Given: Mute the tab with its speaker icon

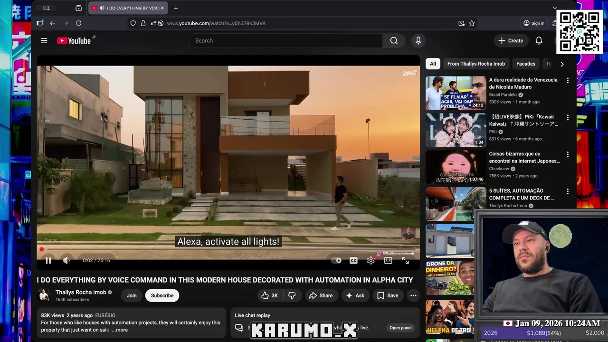Looking at the screenshot, I should tap(102, 8).
